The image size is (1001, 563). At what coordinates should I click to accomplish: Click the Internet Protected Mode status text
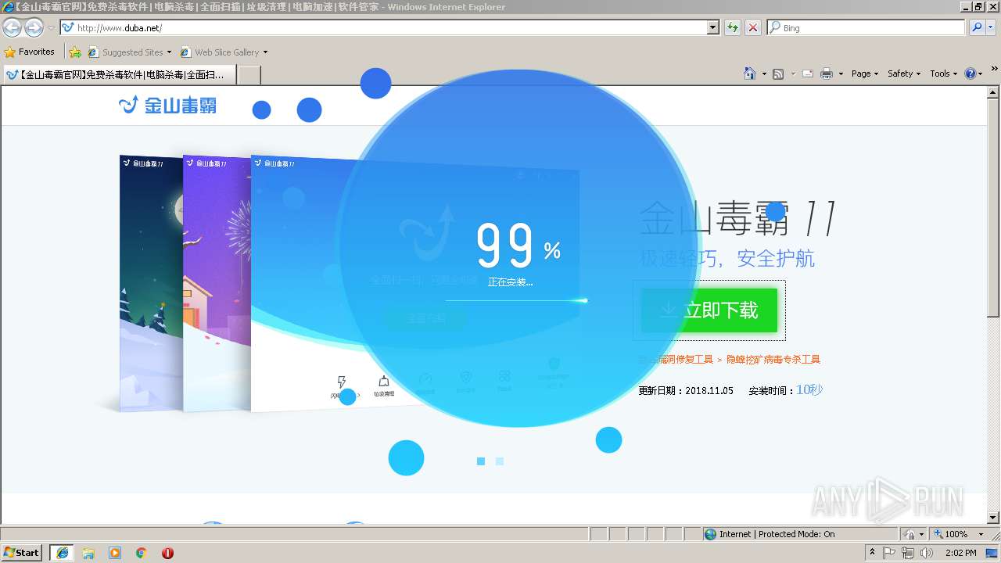[x=777, y=534]
